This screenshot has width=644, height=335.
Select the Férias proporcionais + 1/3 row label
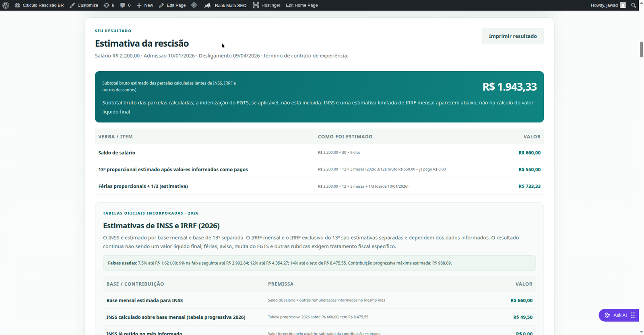point(143,186)
